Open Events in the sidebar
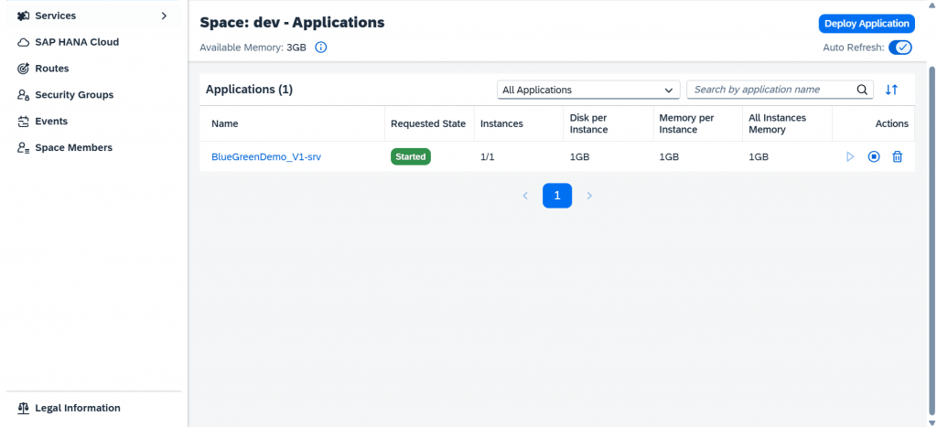The width and height of the screenshot is (937, 427). point(51,122)
